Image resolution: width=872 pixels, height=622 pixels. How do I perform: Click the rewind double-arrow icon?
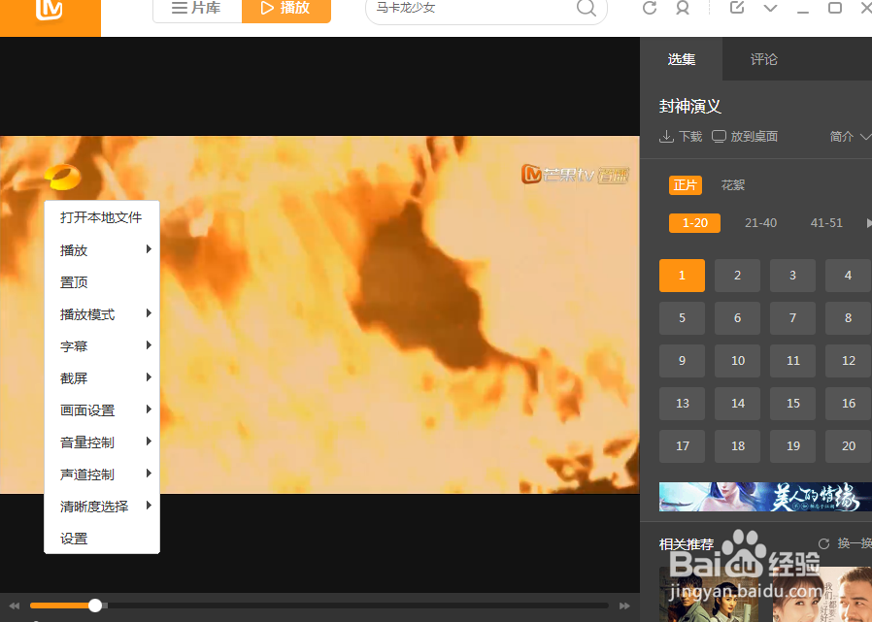(x=14, y=605)
